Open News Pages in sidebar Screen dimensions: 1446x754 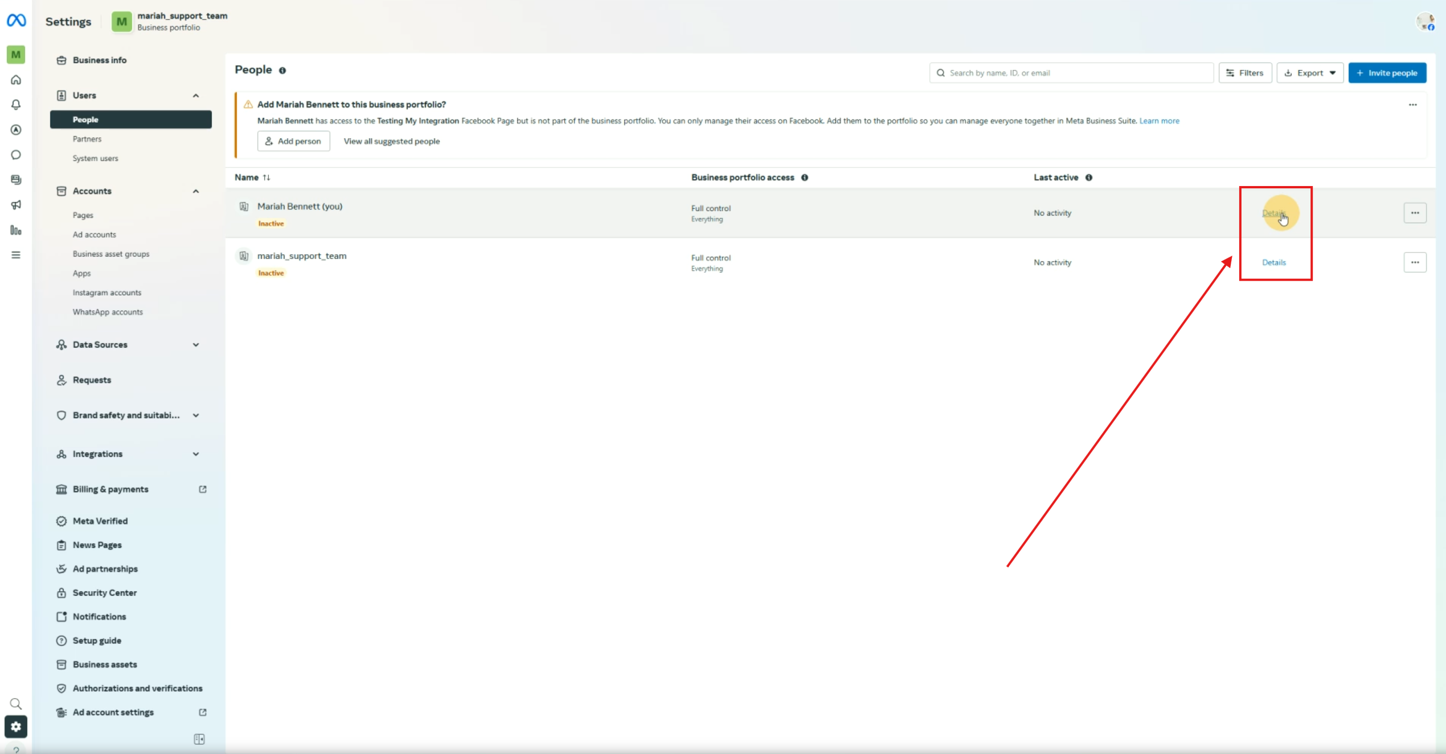click(97, 545)
